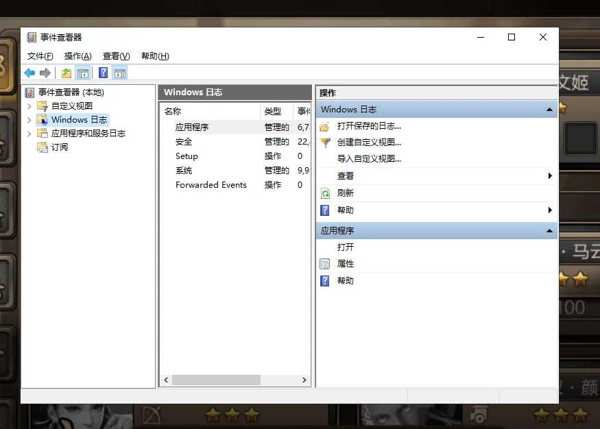Click the Help icon under 应用程序 section
The image size is (600, 429).
[x=325, y=281]
